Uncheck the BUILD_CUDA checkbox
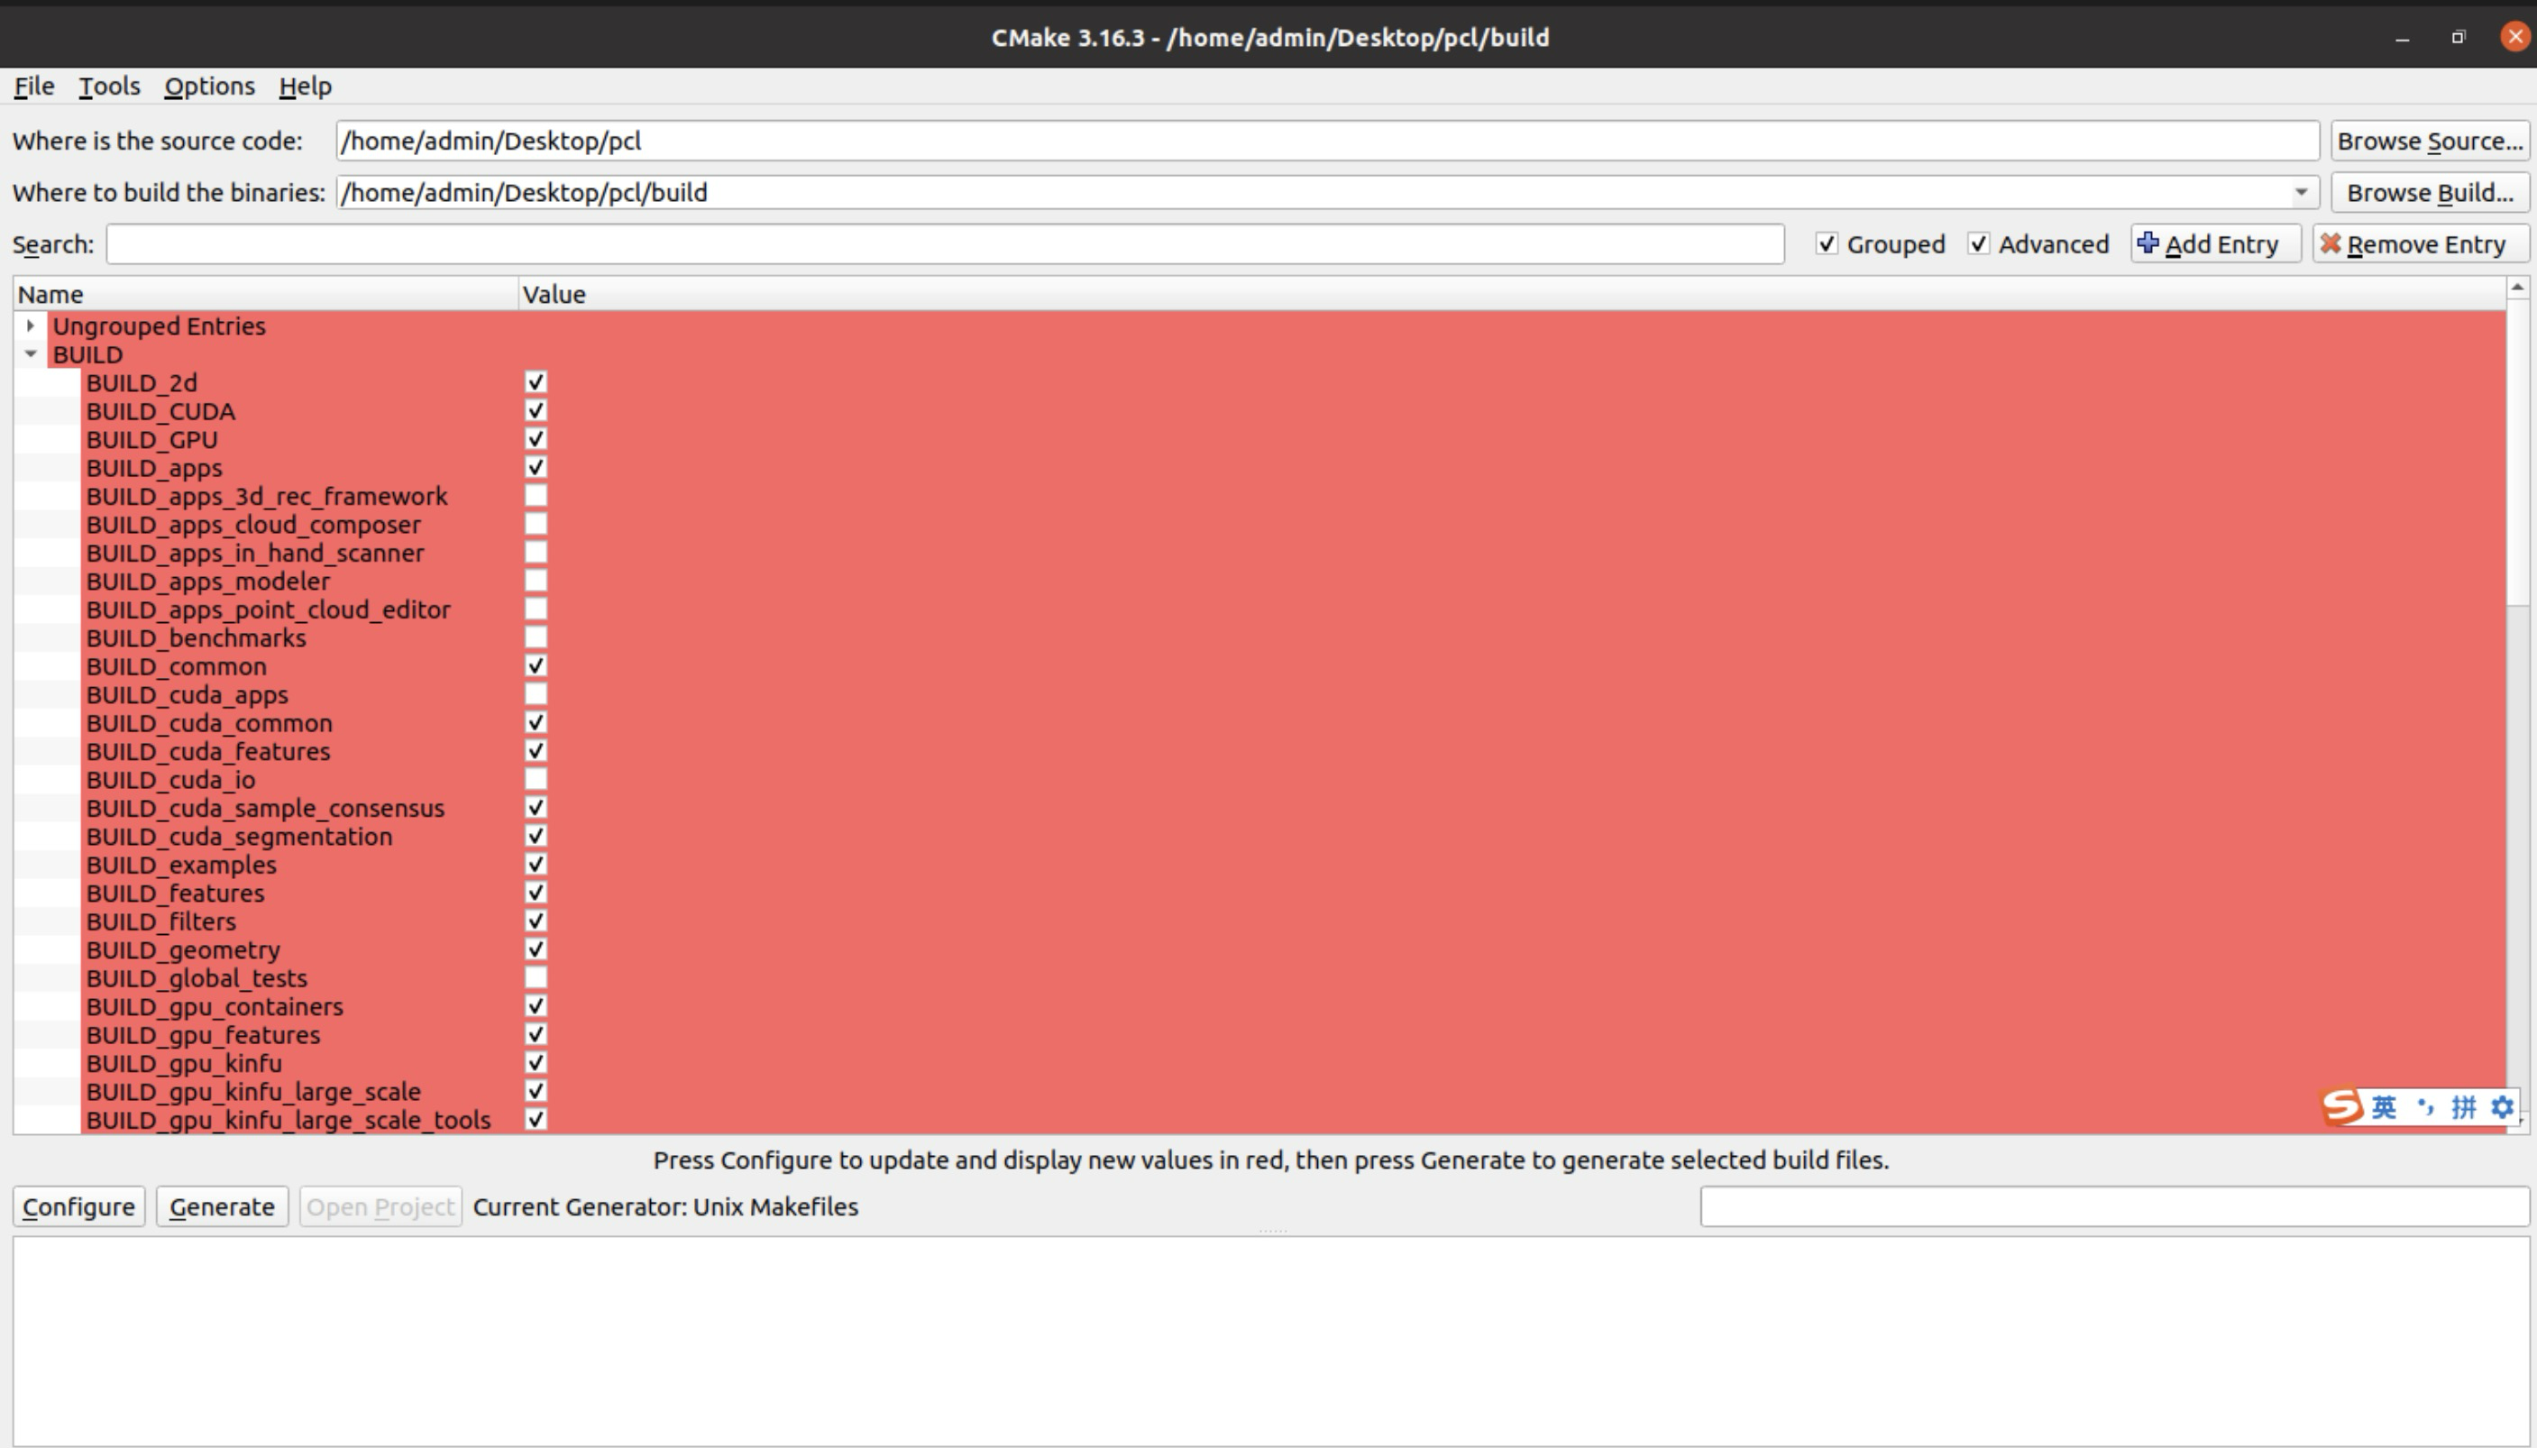2537x1448 pixels. (536, 411)
